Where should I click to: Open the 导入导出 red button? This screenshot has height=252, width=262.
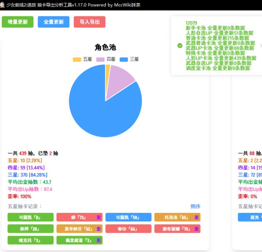[90, 22]
